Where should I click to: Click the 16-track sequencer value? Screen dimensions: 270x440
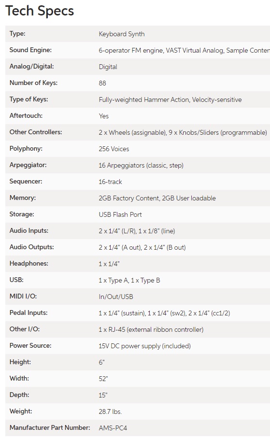click(110, 182)
